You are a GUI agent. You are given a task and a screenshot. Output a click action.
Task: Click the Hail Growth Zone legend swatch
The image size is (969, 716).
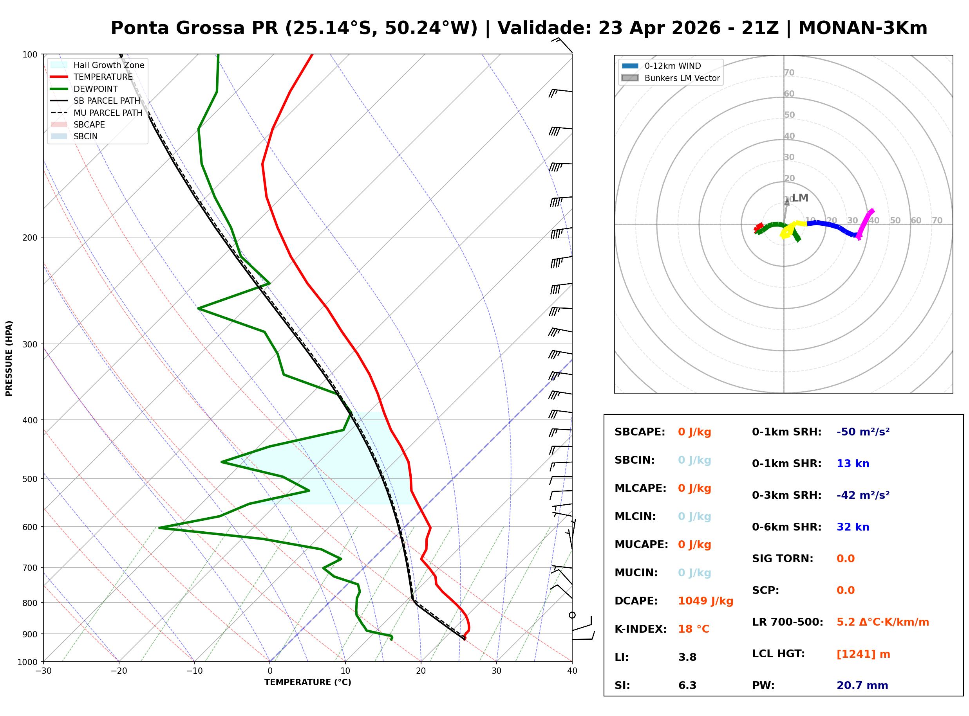pos(59,65)
